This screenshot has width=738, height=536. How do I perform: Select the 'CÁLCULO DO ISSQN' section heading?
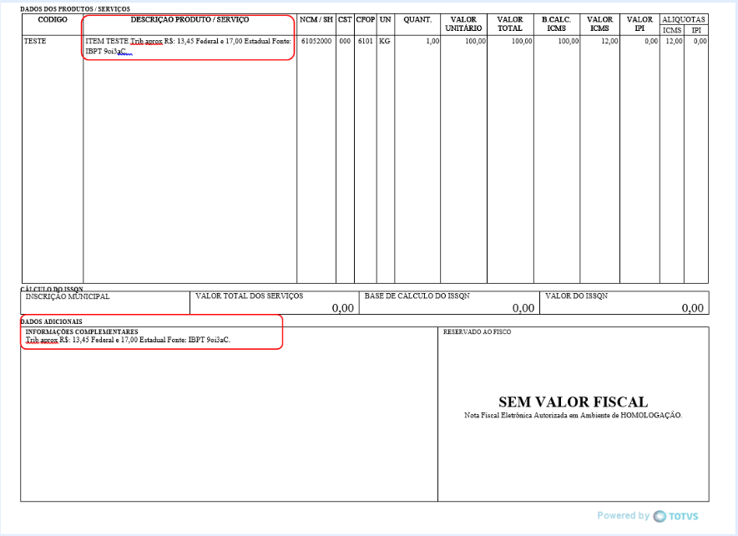tap(52, 289)
